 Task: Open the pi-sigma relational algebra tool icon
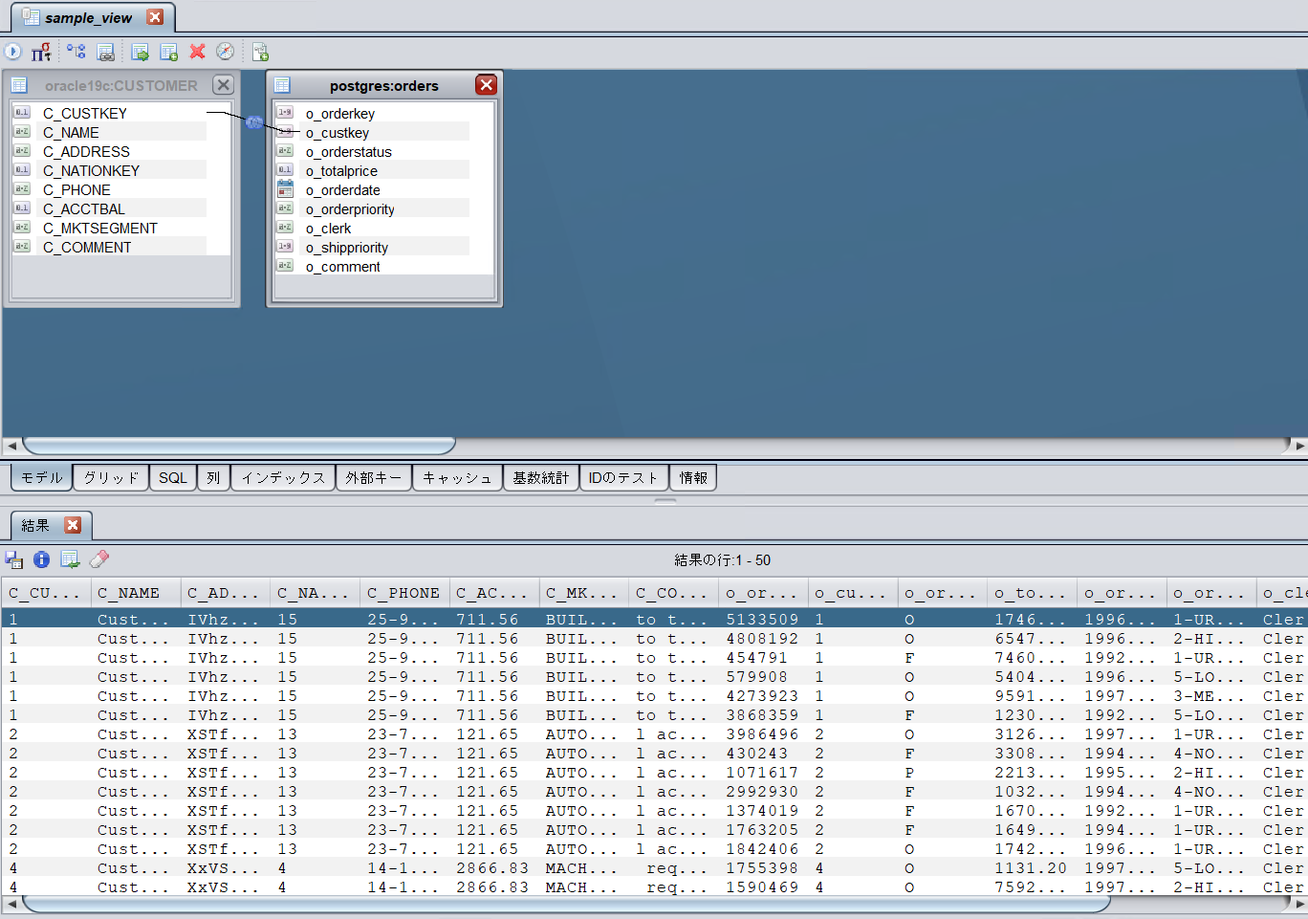41,52
